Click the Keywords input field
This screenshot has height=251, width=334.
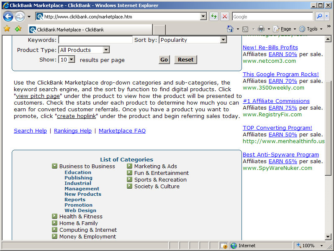[x=95, y=40]
